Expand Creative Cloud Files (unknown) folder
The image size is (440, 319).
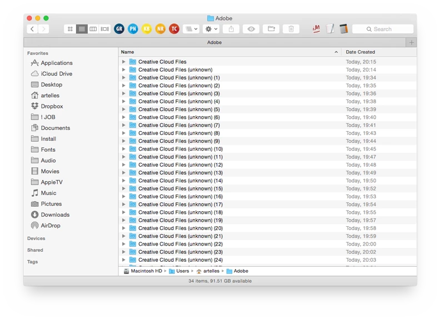(123, 69)
